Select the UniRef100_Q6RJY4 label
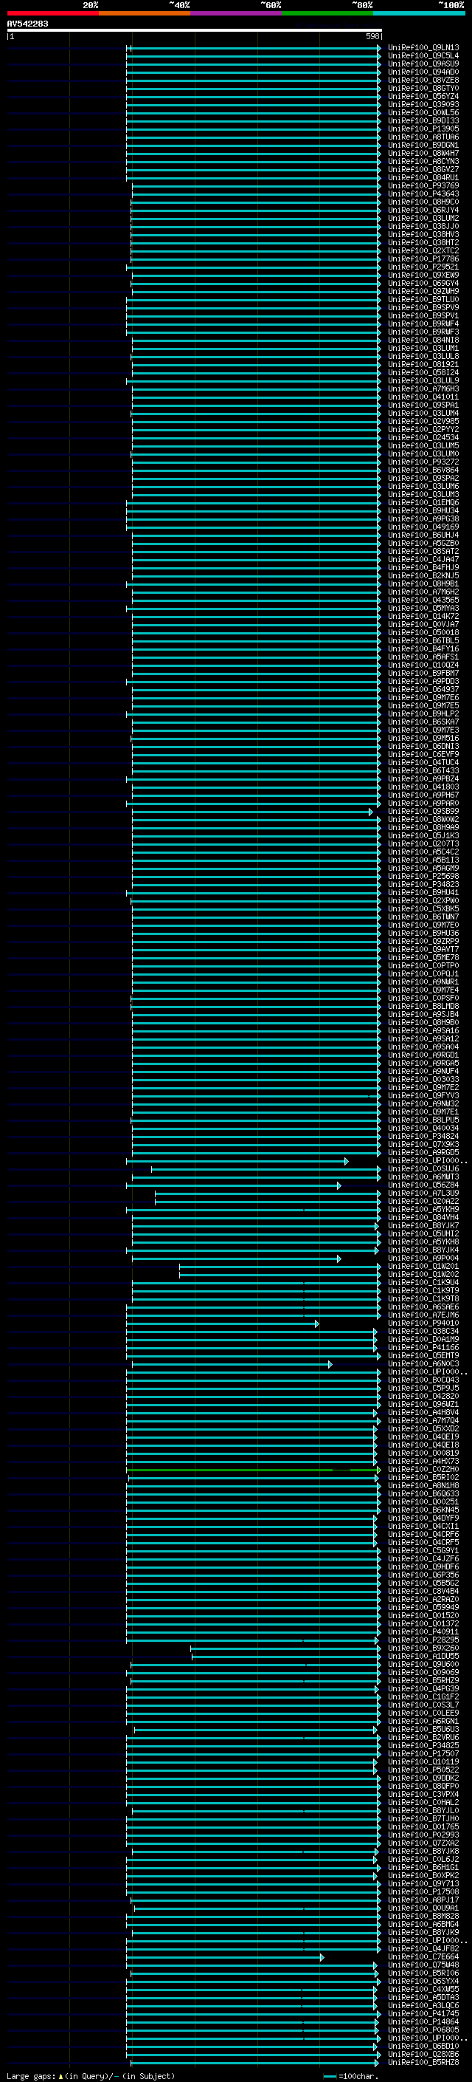The image size is (472, 2082). [x=423, y=210]
